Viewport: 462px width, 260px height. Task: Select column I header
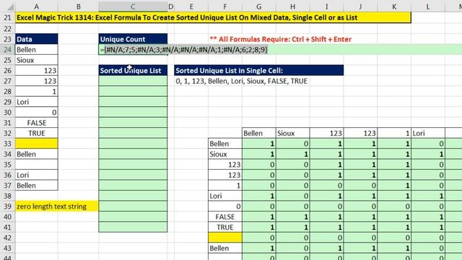click(327, 6)
